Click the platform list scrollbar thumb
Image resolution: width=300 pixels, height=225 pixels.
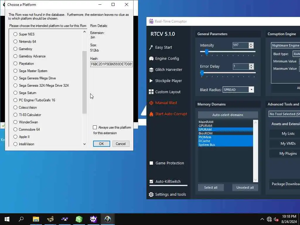pos(85,82)
